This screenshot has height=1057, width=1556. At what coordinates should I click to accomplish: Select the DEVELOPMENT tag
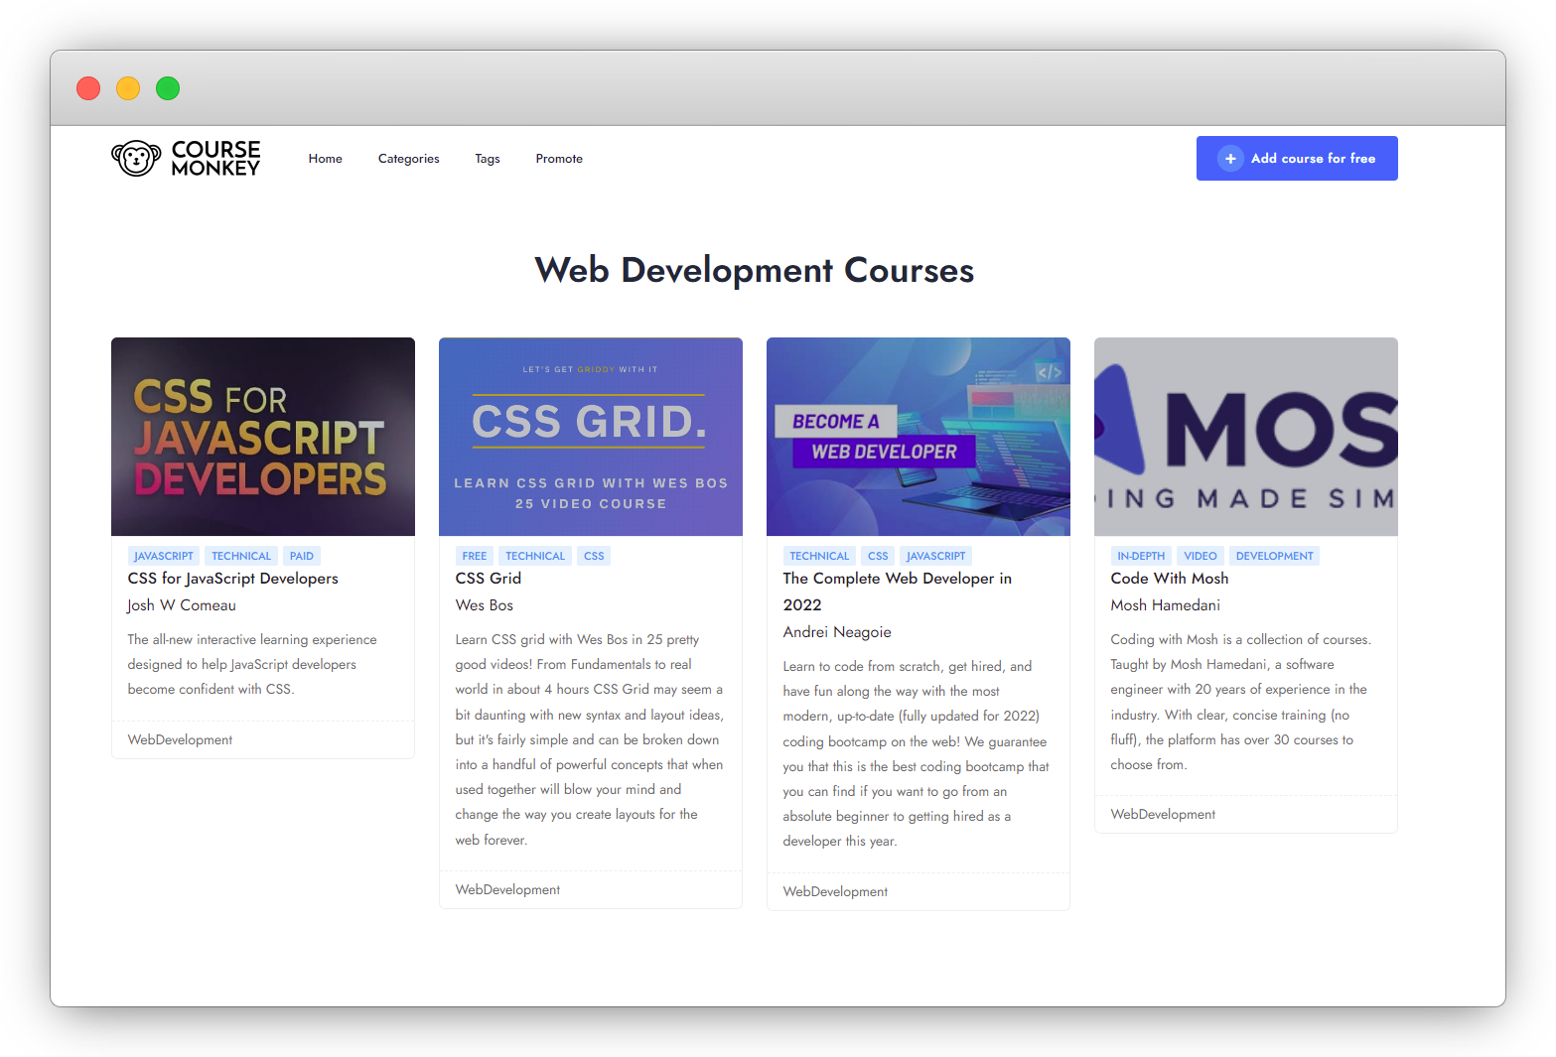[x=1274, y=556]
